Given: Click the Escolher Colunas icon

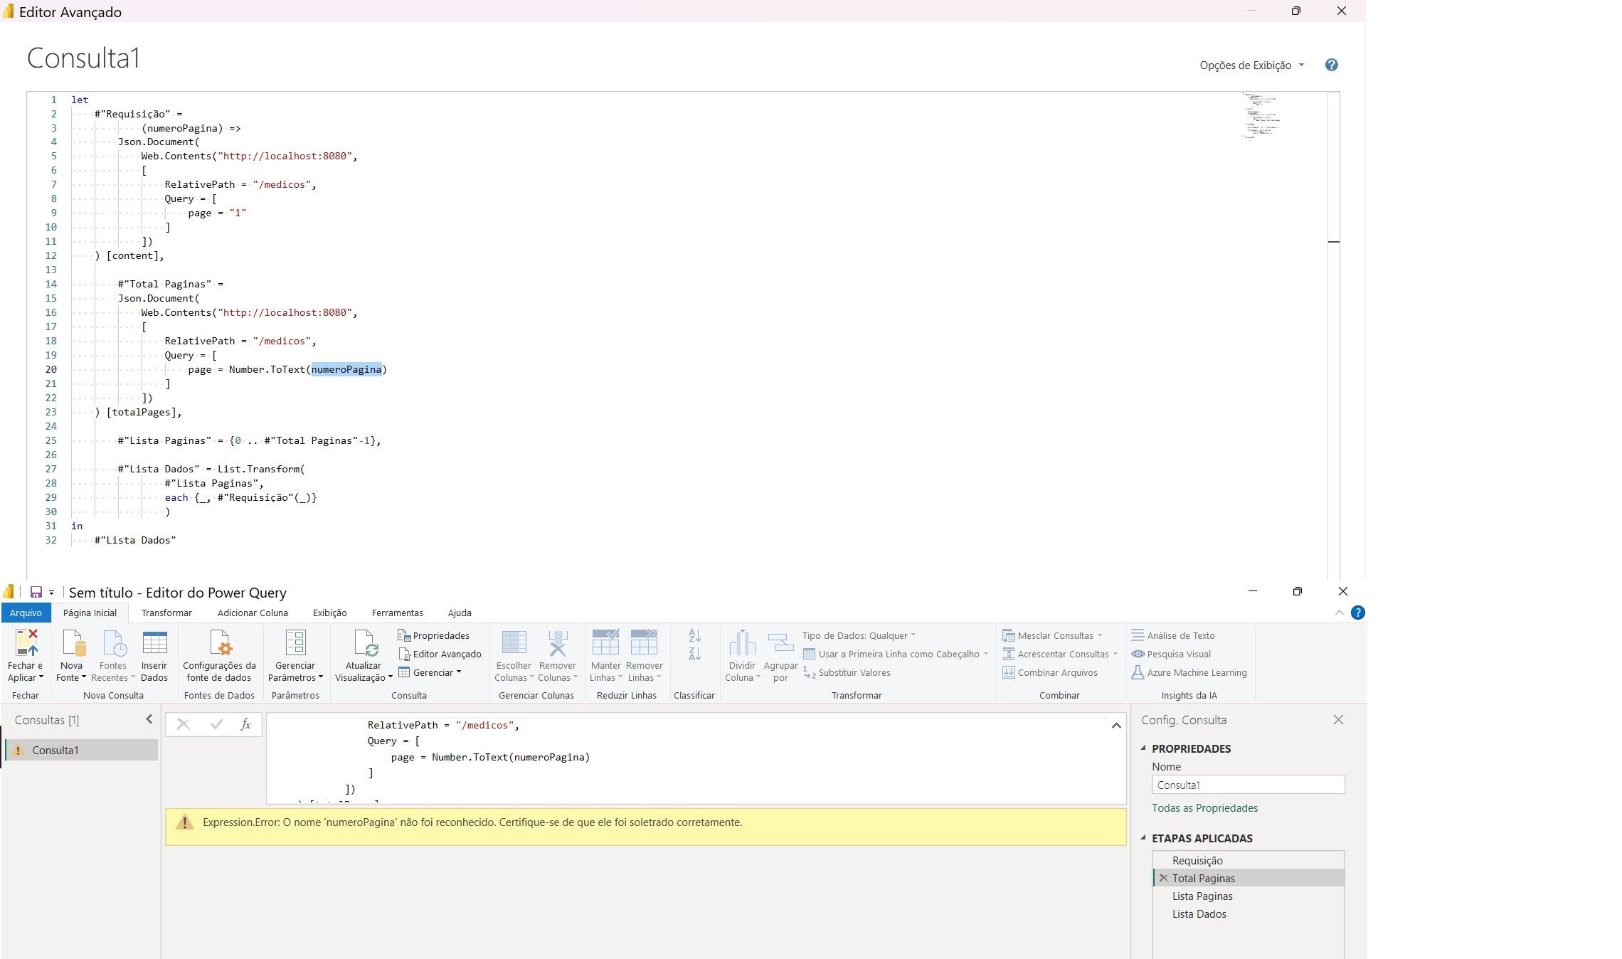Looking at the screenshot, I should [514, 642].
